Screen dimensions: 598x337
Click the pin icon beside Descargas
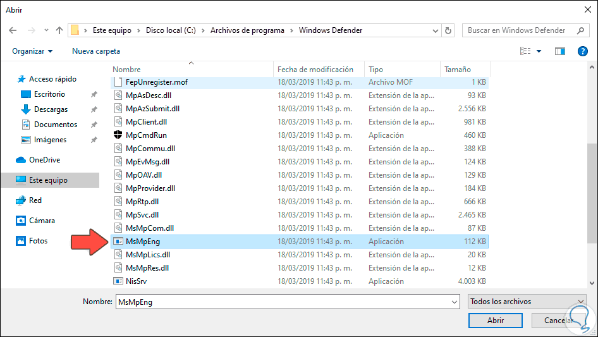pos(94,109)
